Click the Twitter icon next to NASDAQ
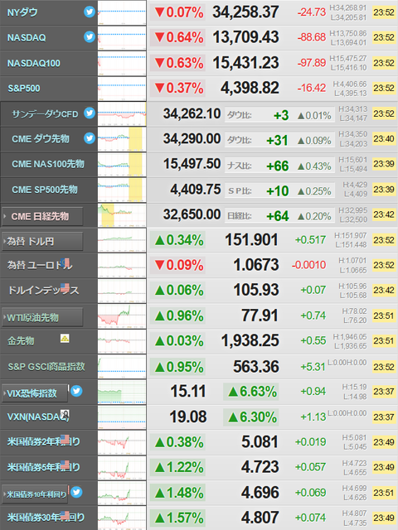Screen dimensions: 398x530 point(90,36)
